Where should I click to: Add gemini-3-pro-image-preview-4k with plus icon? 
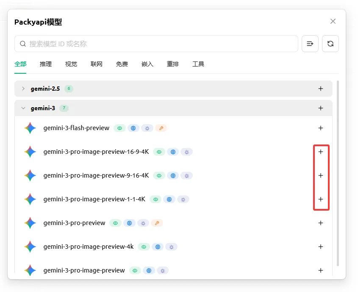(x=321, y=247)
